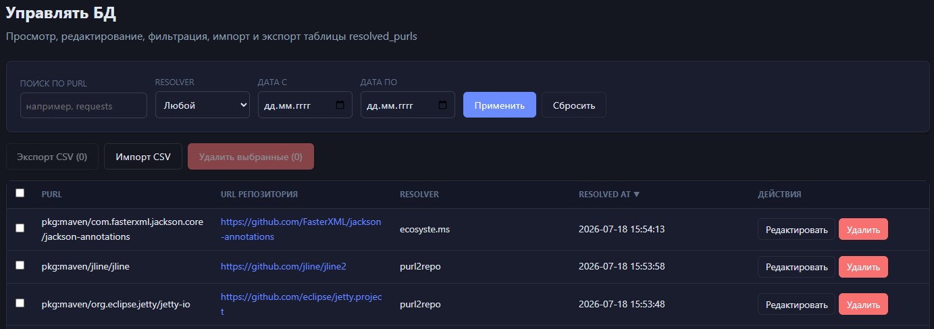Click timestamp 2026-07-18 15:53:48

pos(622,304)
